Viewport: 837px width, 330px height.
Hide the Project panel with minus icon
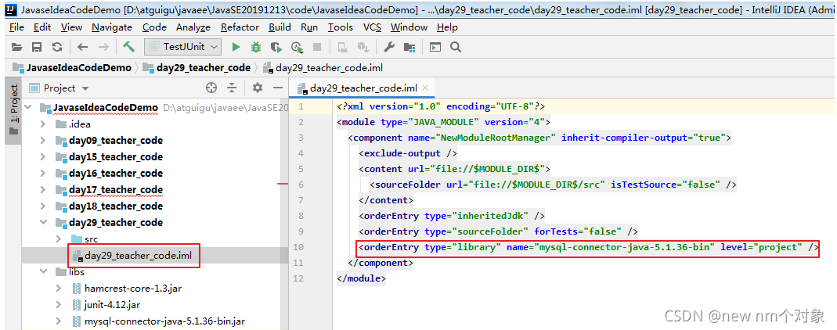click(278, 88)
